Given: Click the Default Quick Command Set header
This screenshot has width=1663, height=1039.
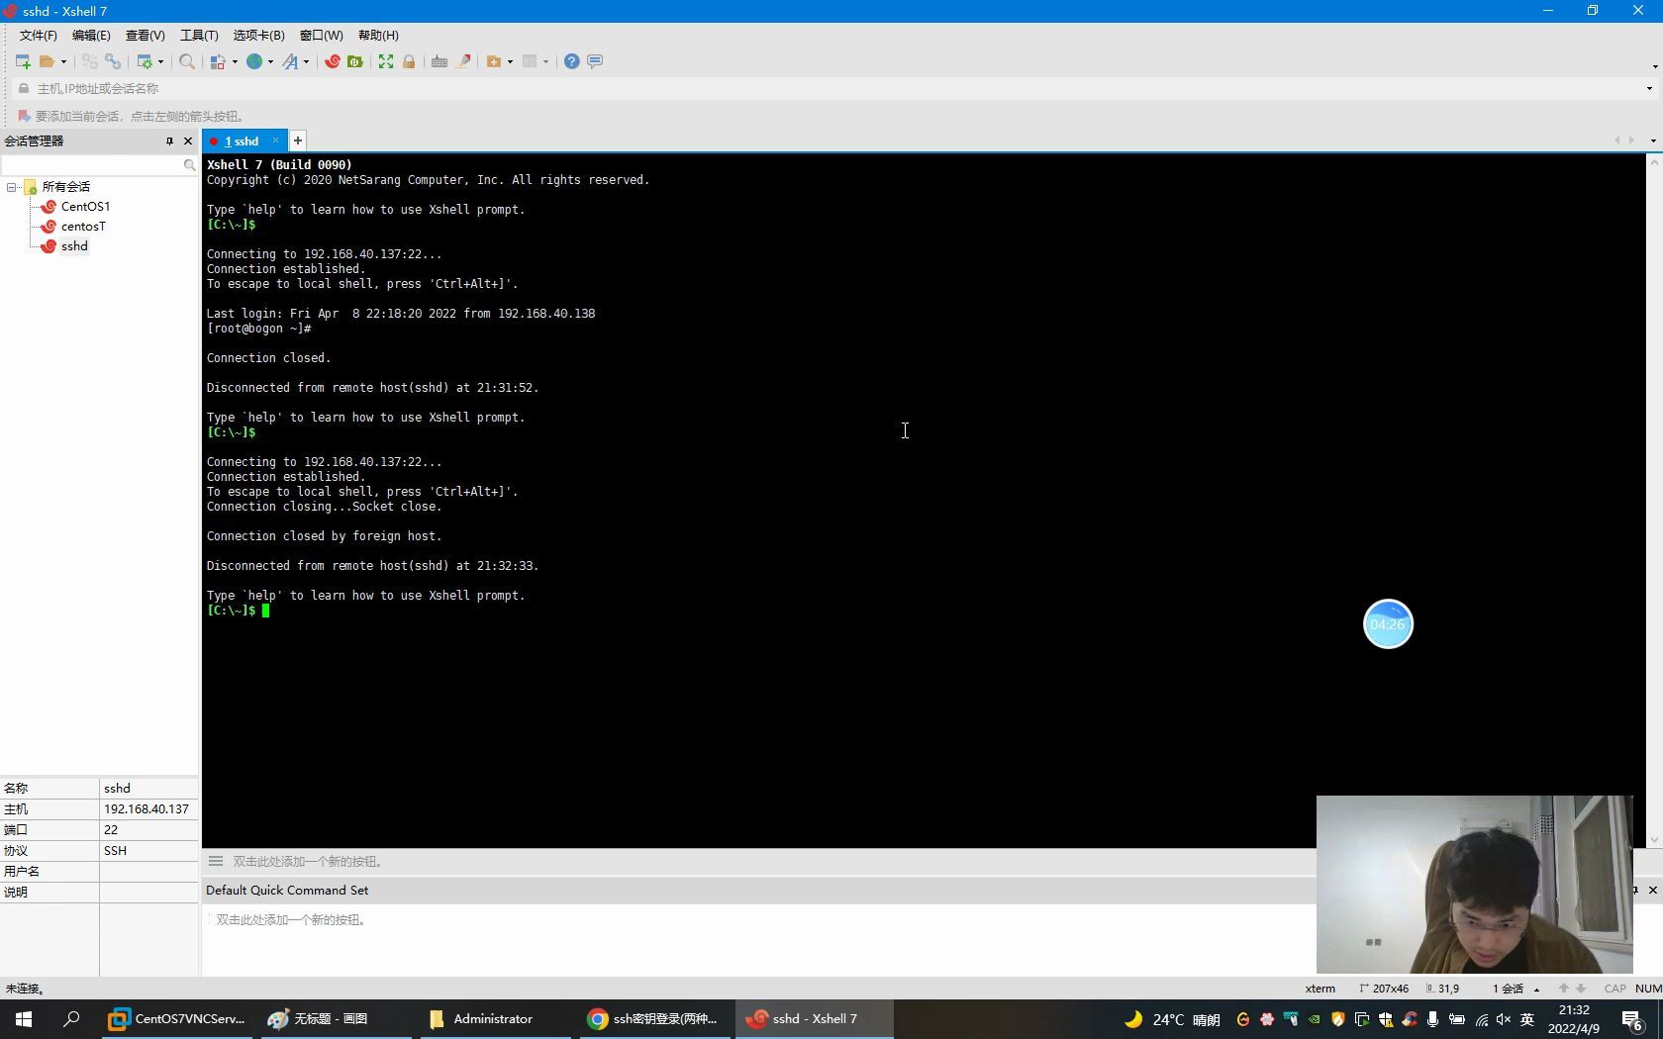Looking at the screenshot, I should [287, 891].
